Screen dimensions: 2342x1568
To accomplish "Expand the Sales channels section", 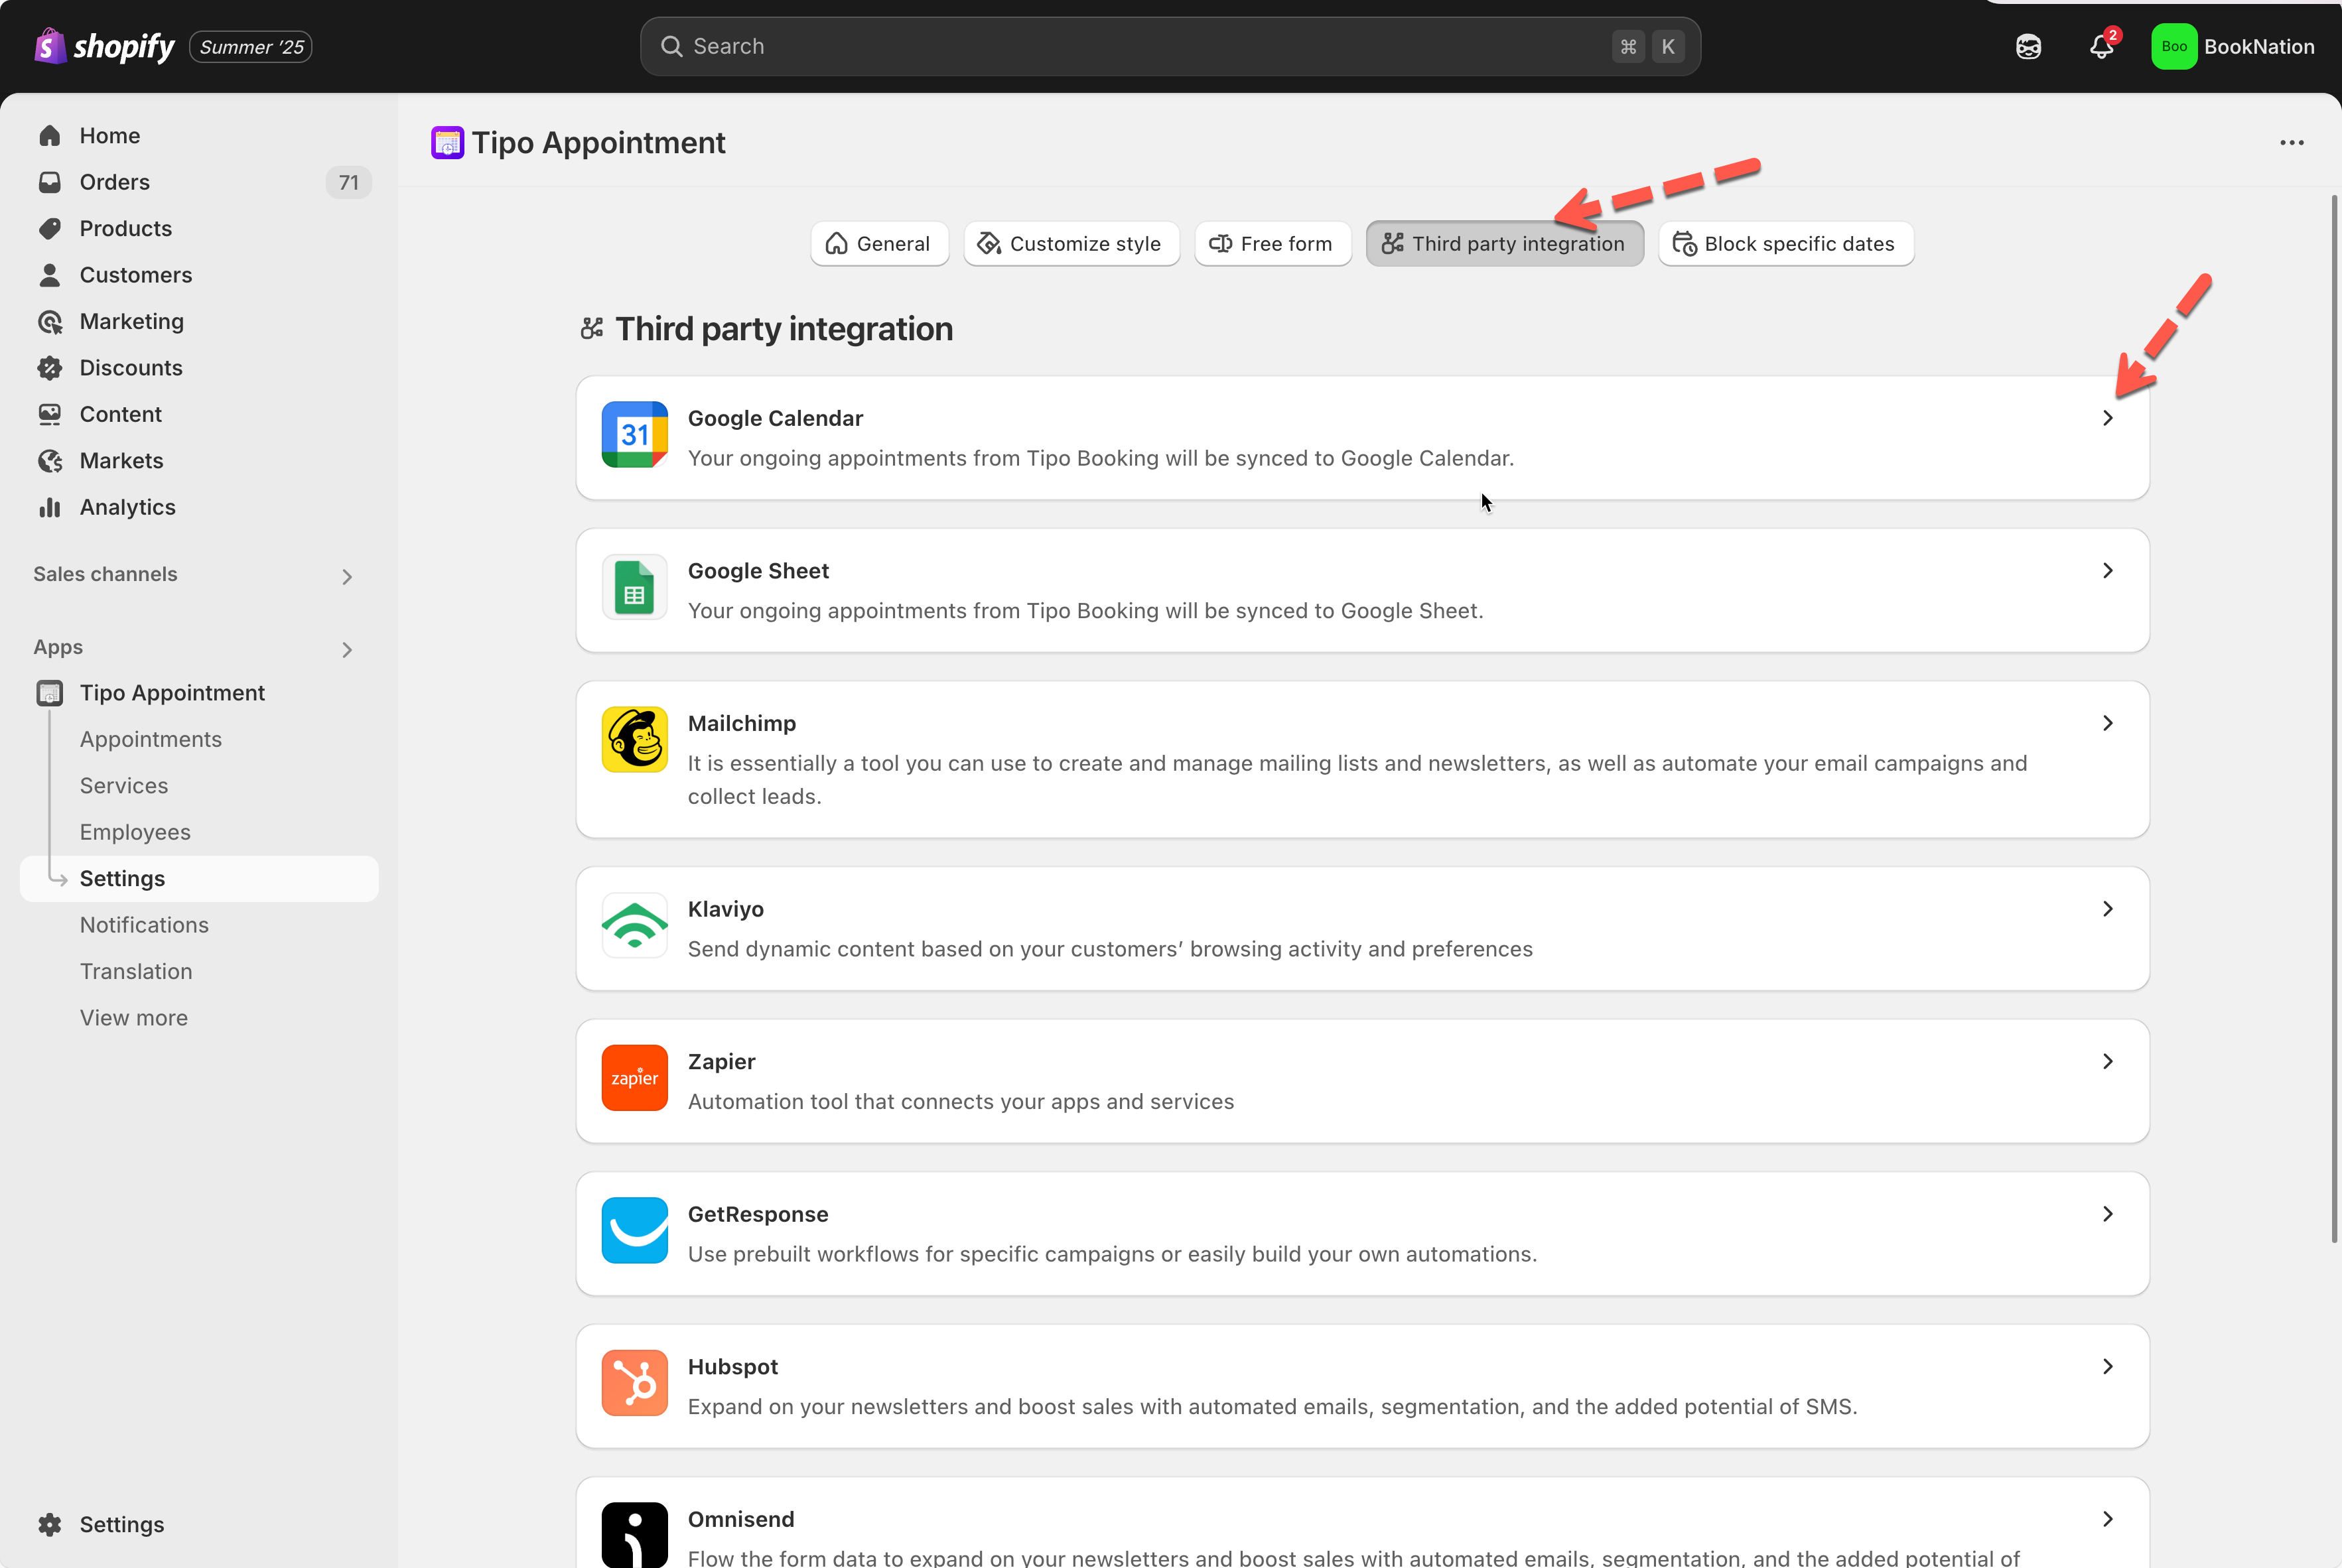I will [347, 576].
